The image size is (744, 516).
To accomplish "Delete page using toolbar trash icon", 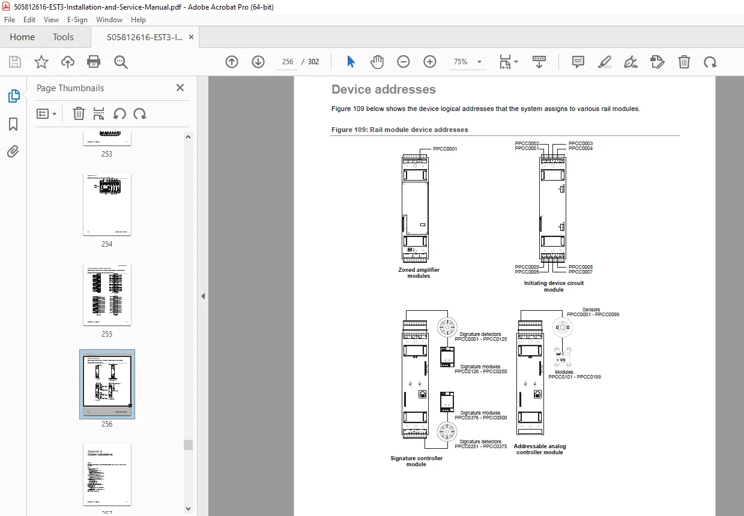I will (684, 62).
